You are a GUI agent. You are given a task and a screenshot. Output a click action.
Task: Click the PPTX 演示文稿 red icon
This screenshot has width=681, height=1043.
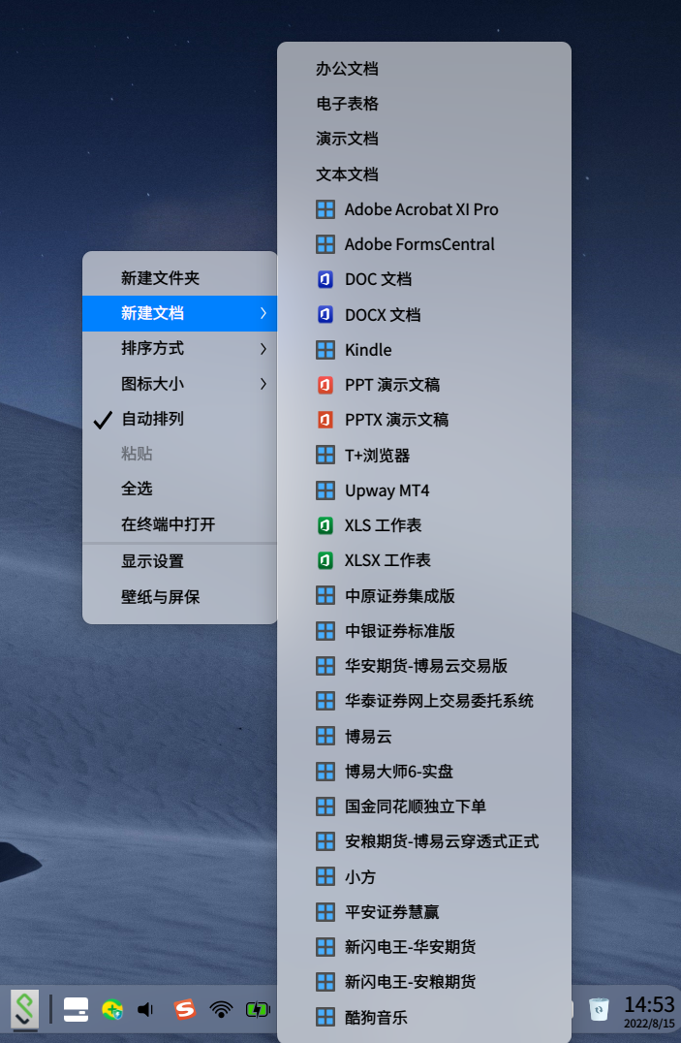(x=325, y=420)
